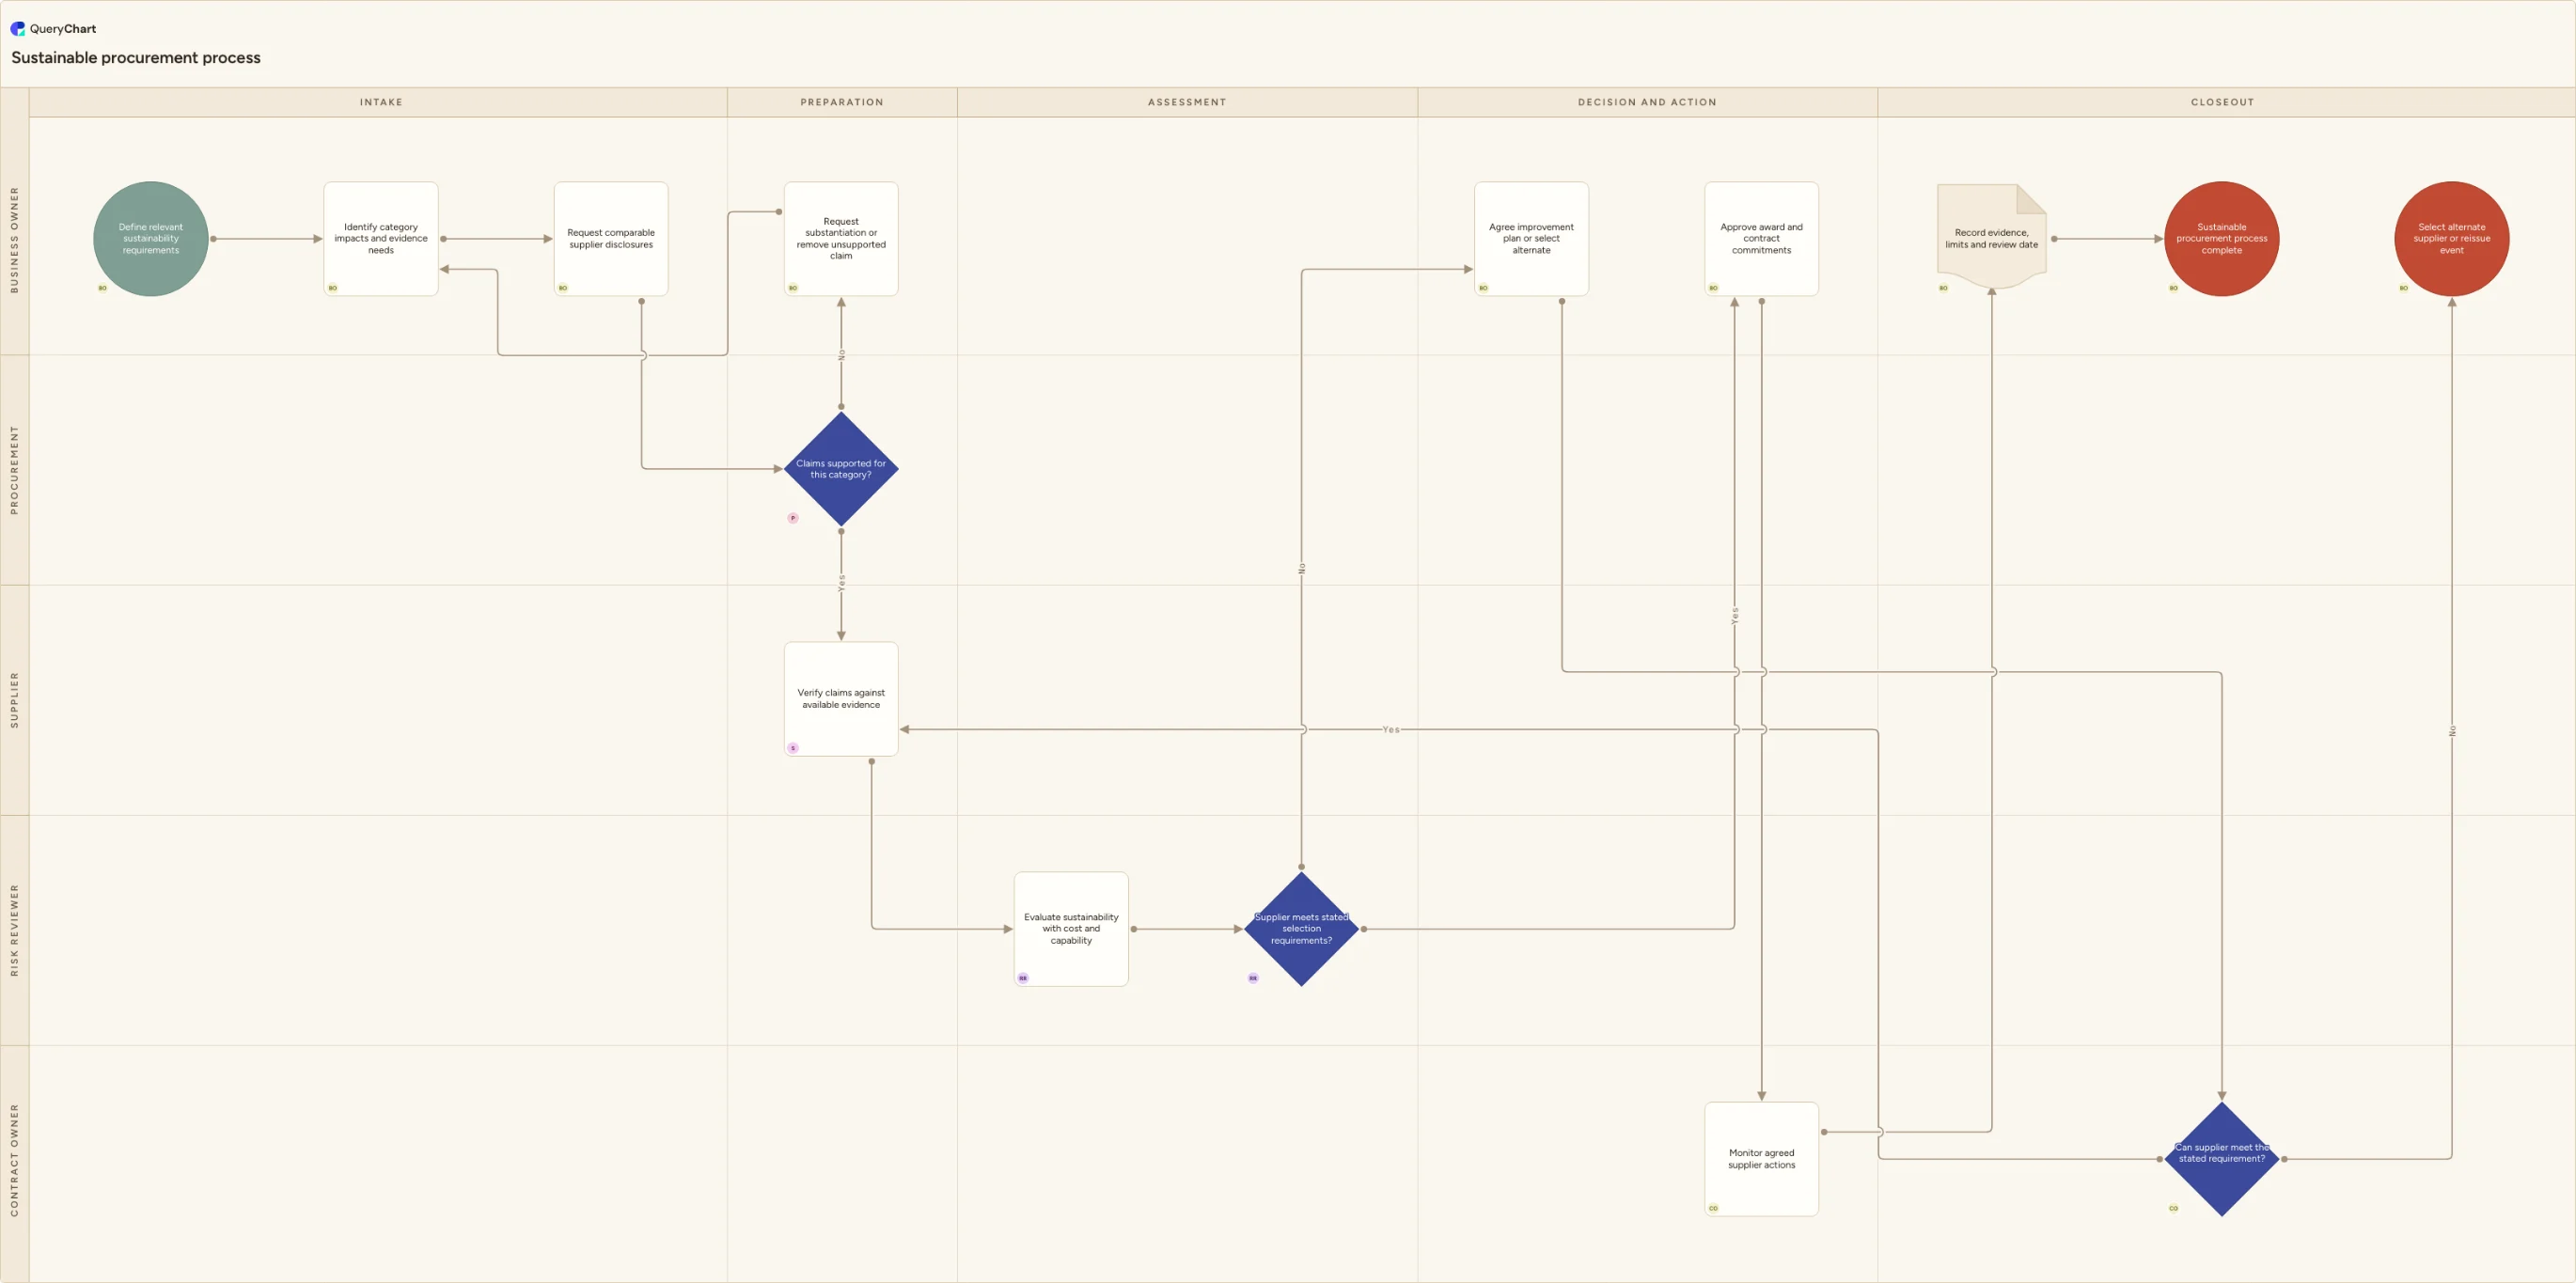Click the CO badge on Monitor agreed supplier actions
Viewport: 2576px width, 1283px height.
[1713, 1208]
